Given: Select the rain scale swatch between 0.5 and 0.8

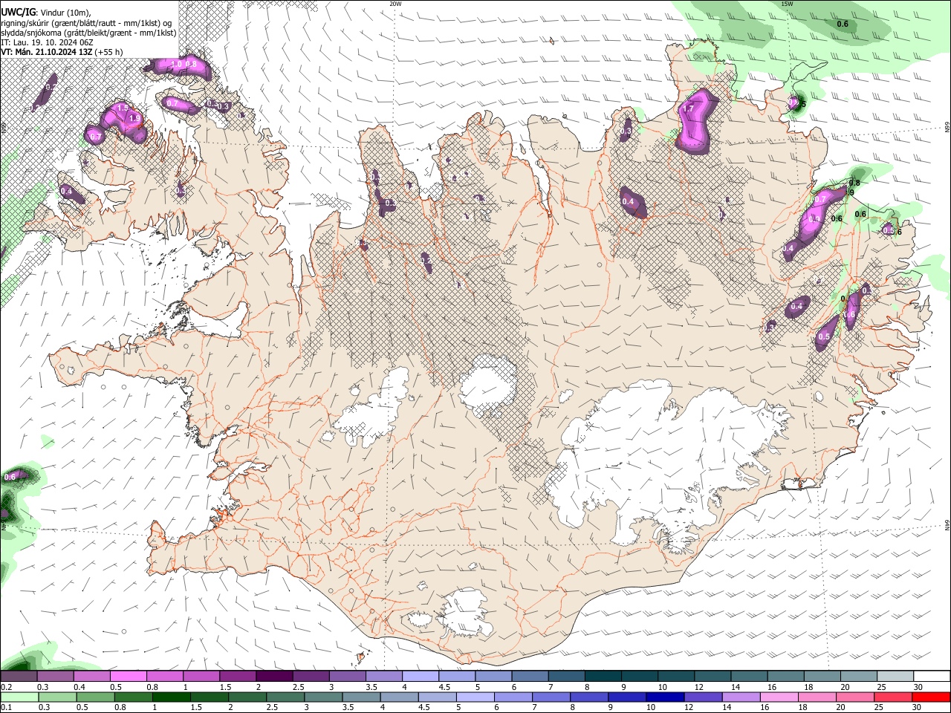Looking at the screenshot, I should (x=95, y=697).
